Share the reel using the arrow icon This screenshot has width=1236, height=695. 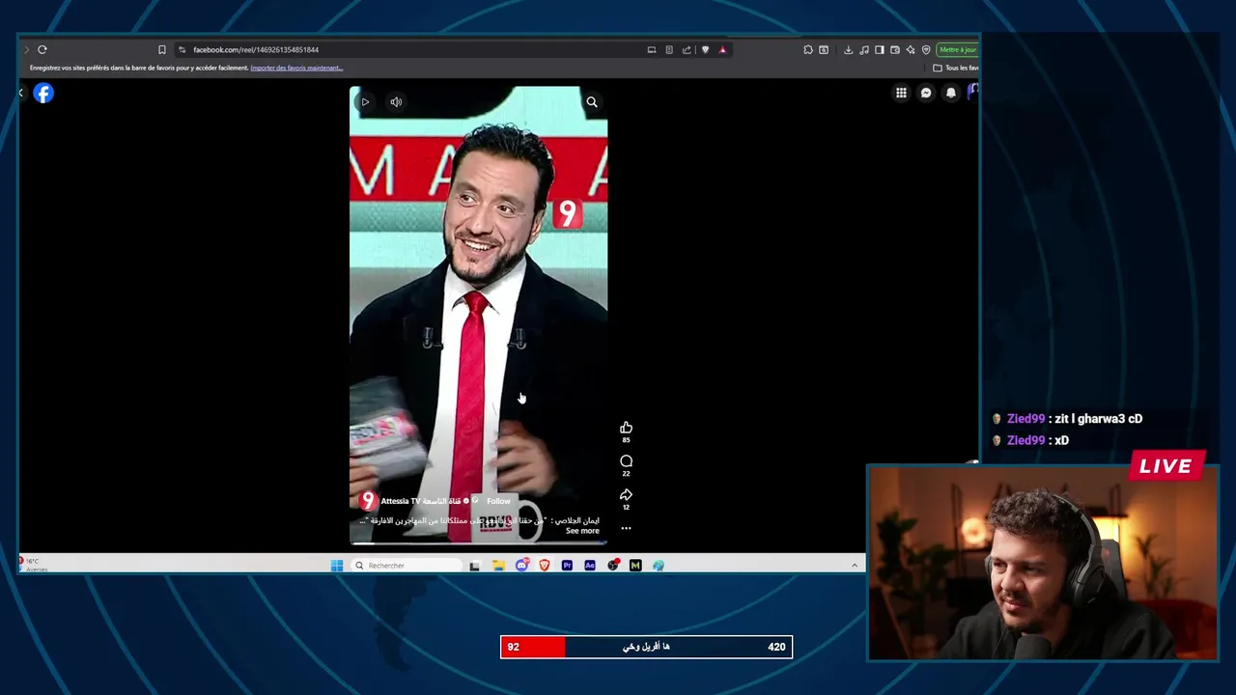(x=626, y=495)
